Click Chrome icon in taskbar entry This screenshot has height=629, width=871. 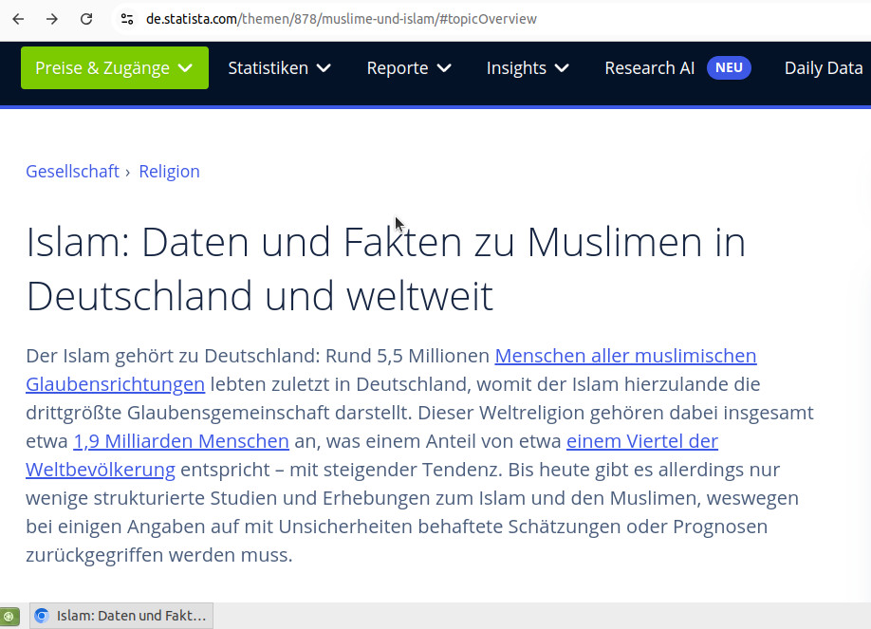(42, 616)
